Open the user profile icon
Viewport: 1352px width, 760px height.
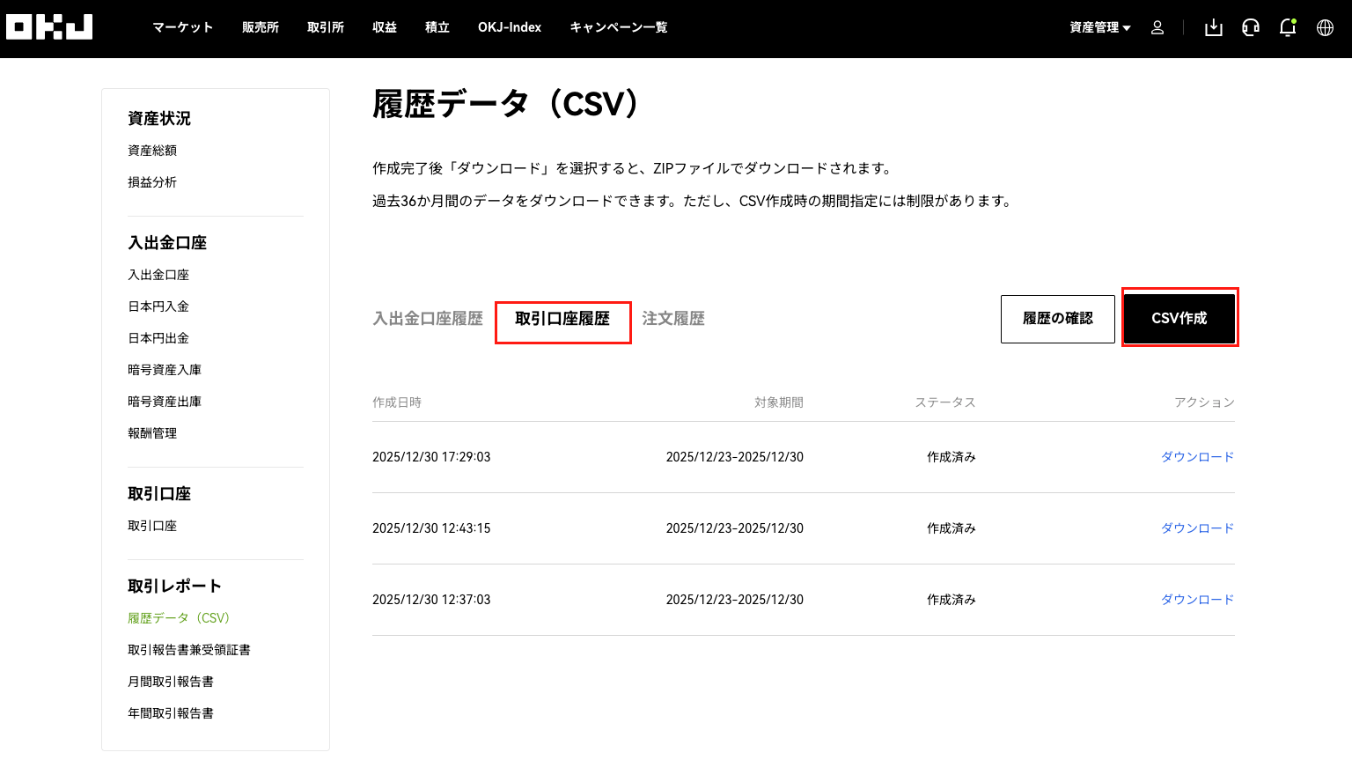[1157, 27]
